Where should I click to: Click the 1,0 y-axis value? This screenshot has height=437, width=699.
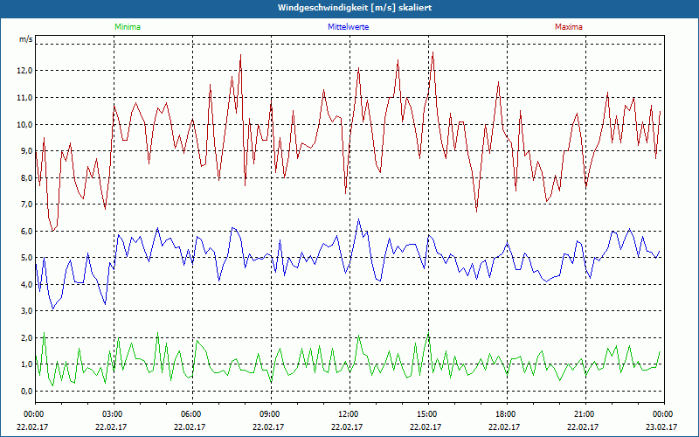(x=26, y=364)
